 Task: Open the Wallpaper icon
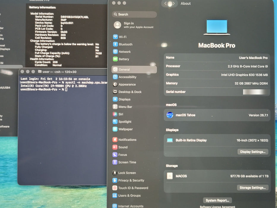pos(115,129)
